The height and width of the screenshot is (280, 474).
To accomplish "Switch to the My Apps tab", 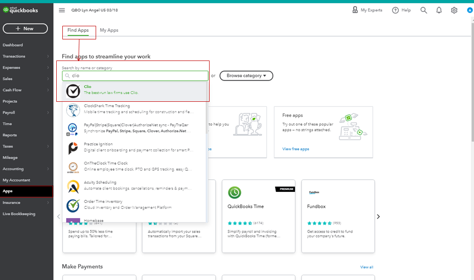I will tap(109, 30).
